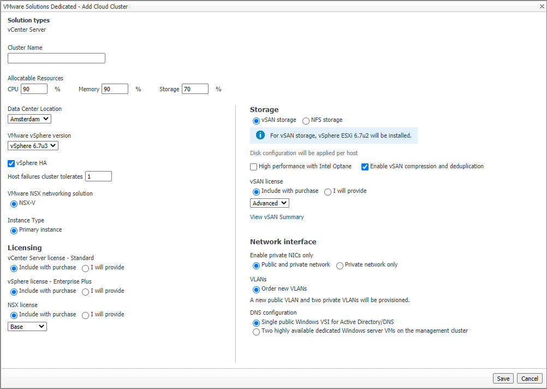Click the Save button
Image resolution: width=547 pixels, height=389 pixels.
pyautogui.click(x=503, y=379)
